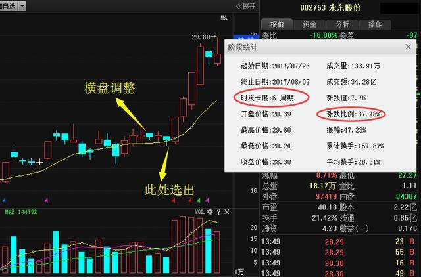Click the <<展开 expand link
This screenshot has width=421, height=277.
point(245,6)
